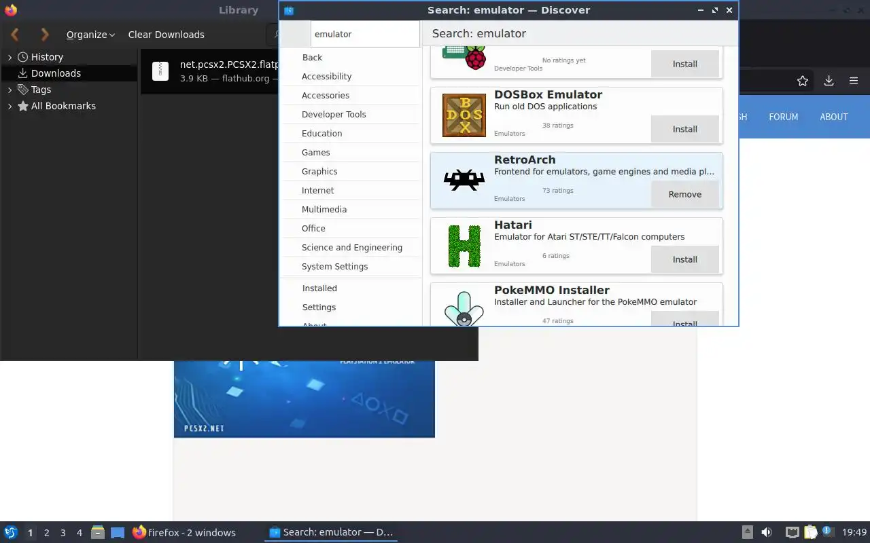Screen dimensions: 870x543
Task: Open Firefox downloads toolbar icon
Action: [x=829, y=81]
